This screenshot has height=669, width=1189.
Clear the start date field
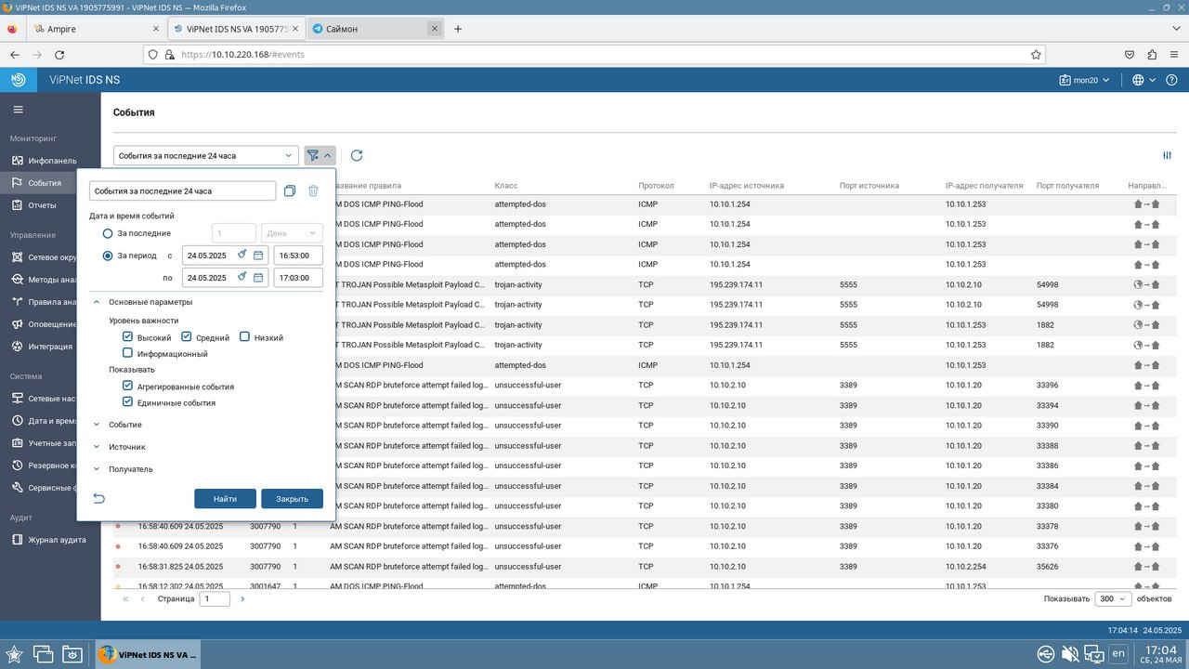click(x=242, y=255)
